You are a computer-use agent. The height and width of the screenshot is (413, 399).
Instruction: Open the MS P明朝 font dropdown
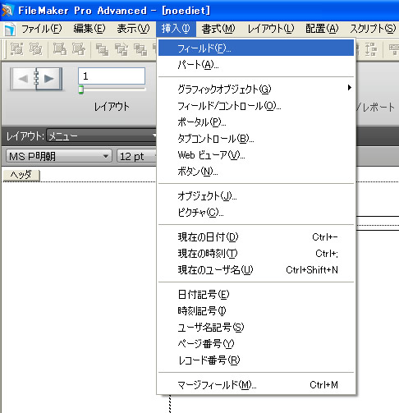coord(59,156)
